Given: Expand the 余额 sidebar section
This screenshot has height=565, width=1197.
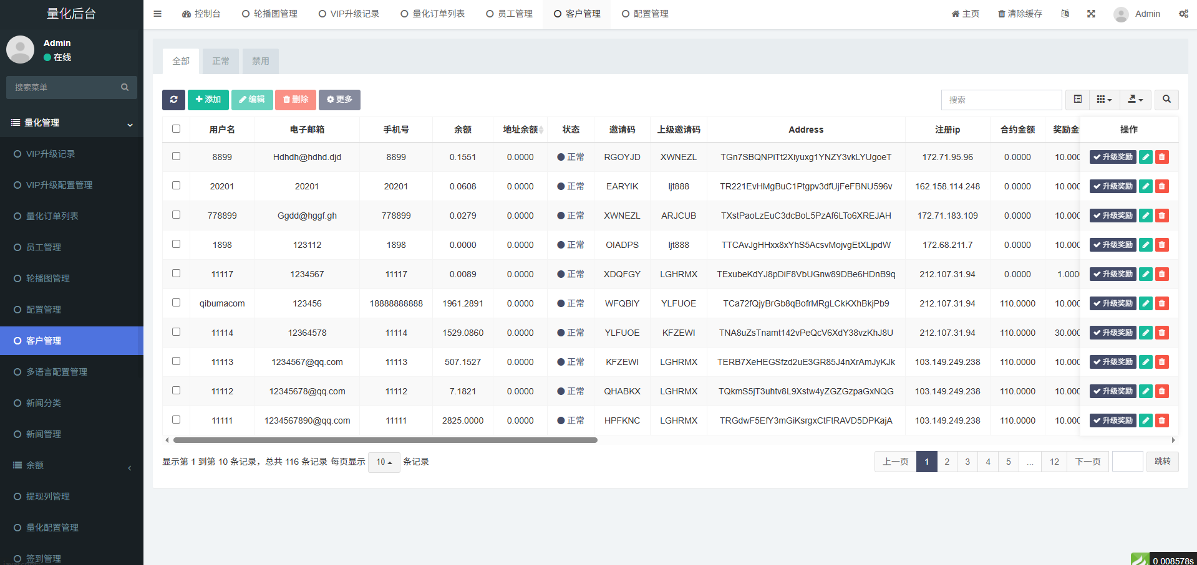Looking at the screenshot, I should [x=72, y=465].
